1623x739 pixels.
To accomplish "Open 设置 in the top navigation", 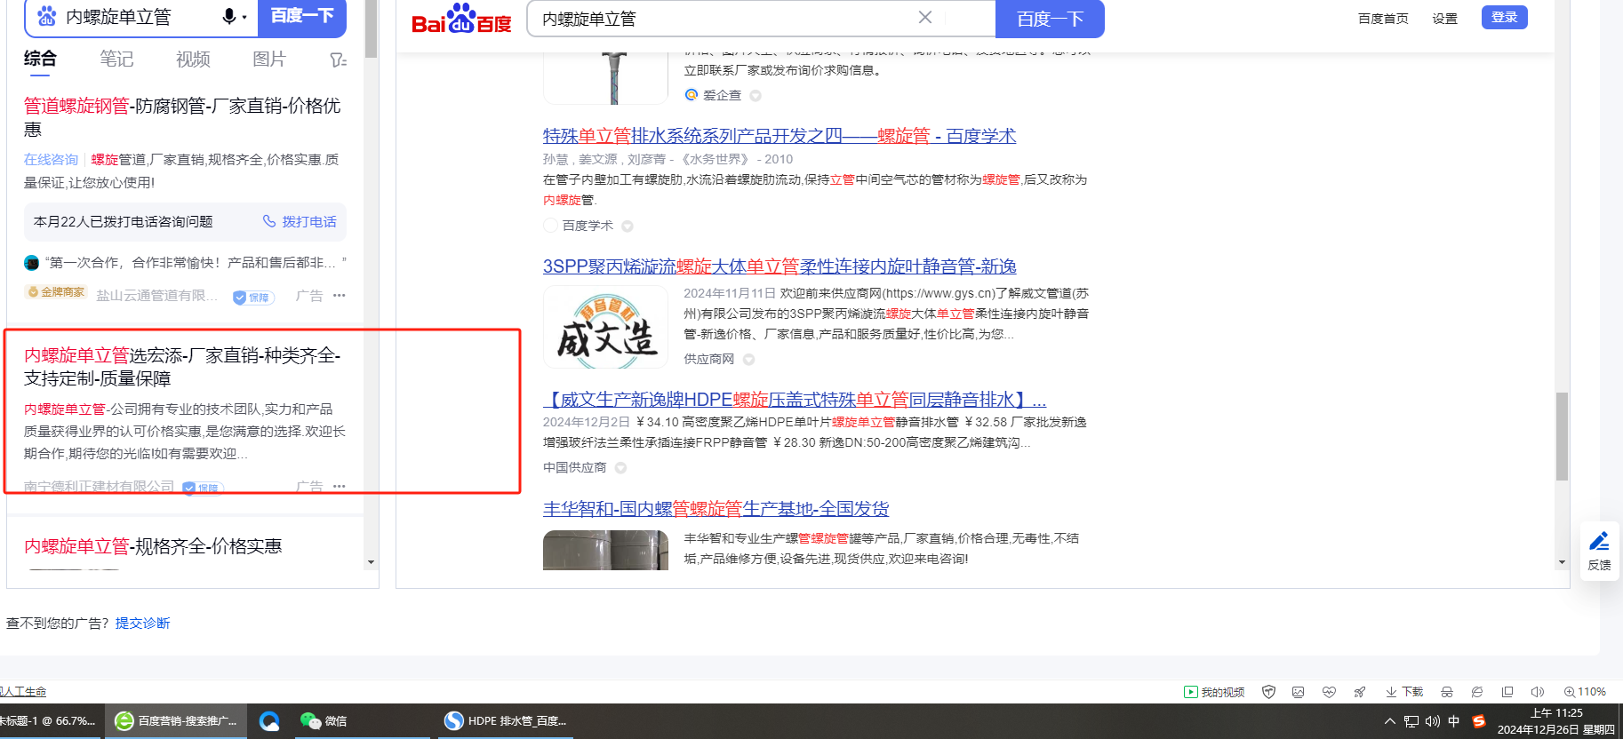I will pos(1444,19).
